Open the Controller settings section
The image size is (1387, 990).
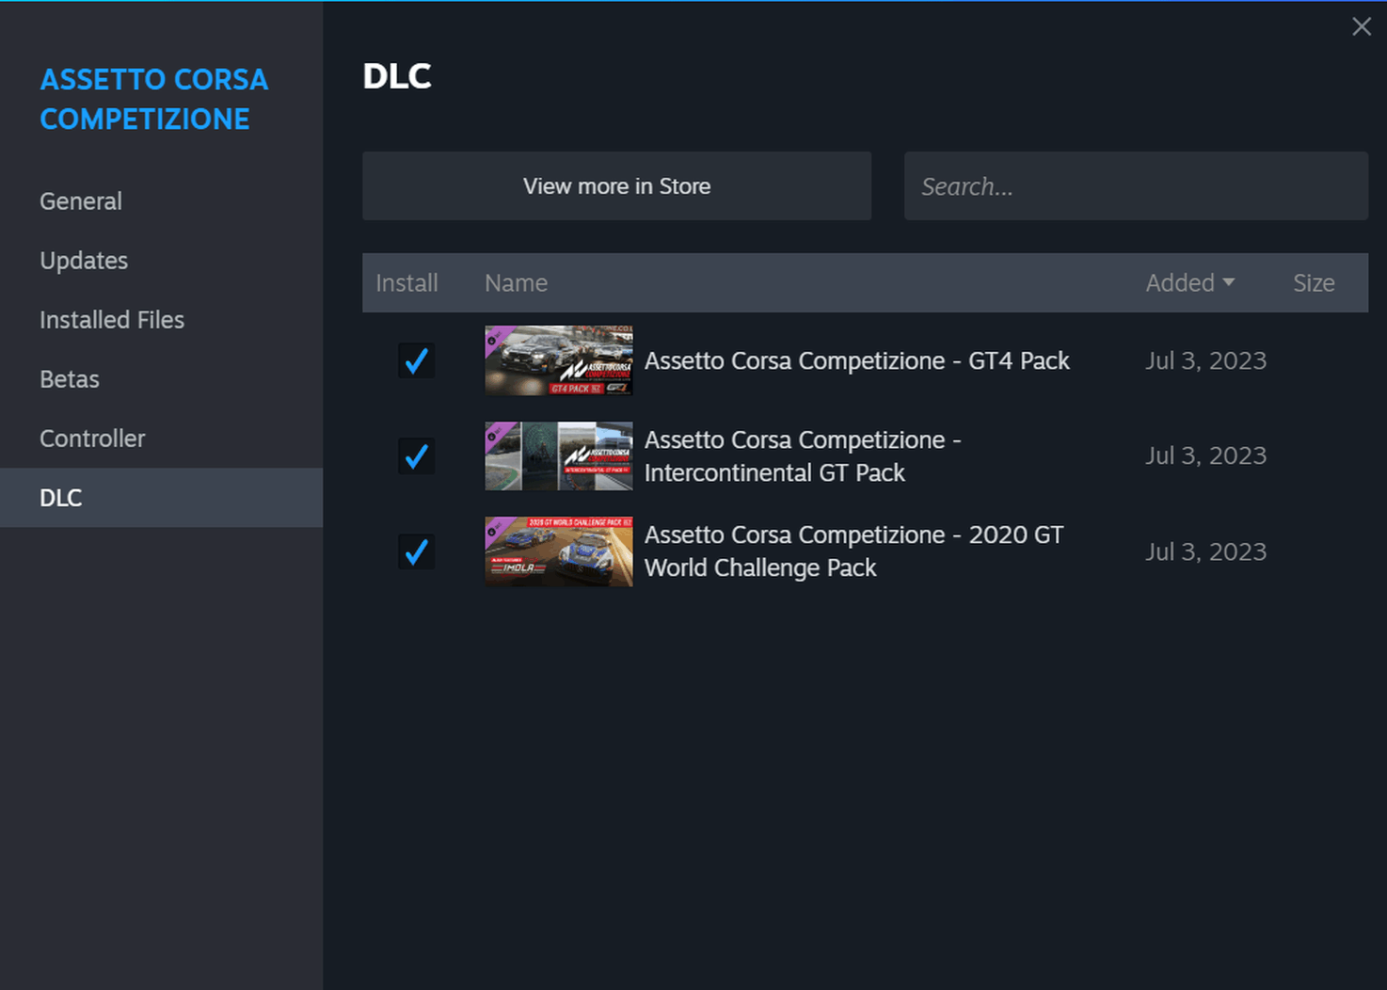pyautogui.click(x=92, y=439)
